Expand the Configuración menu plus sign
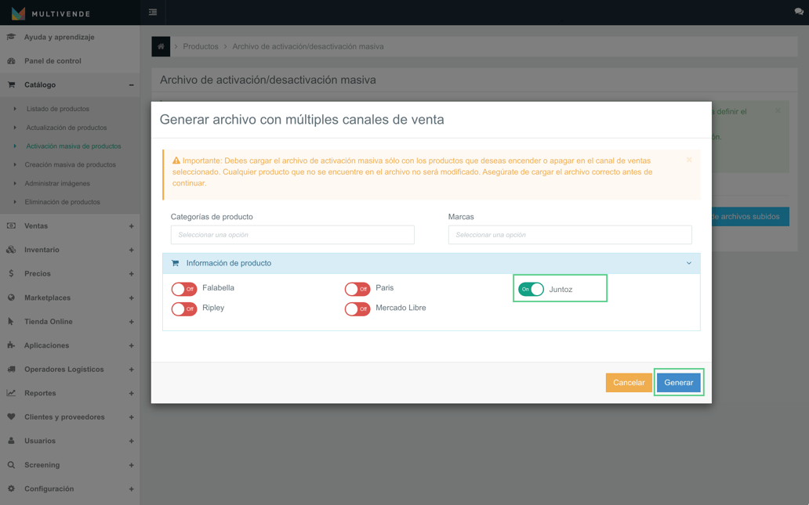Screen dimensions: 809x505 tap(131, 489)
